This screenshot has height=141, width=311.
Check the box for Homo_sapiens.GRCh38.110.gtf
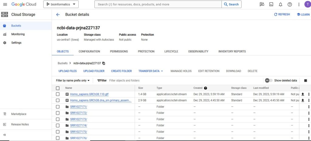pos(58,94)
